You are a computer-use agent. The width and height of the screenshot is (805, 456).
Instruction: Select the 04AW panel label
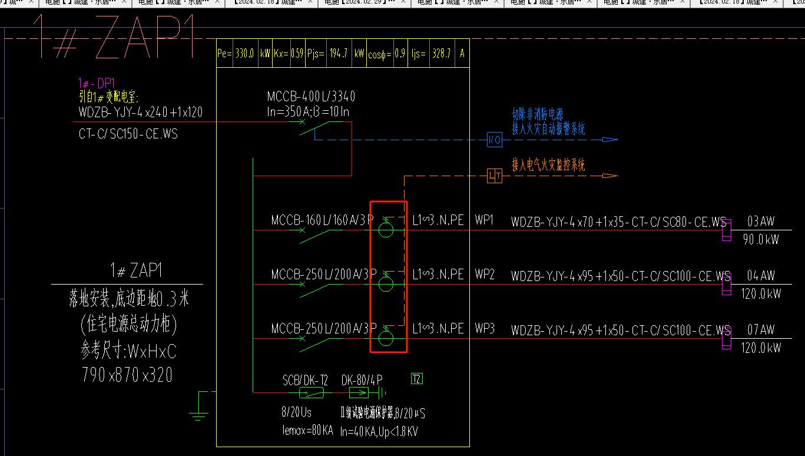click(761, 276)
